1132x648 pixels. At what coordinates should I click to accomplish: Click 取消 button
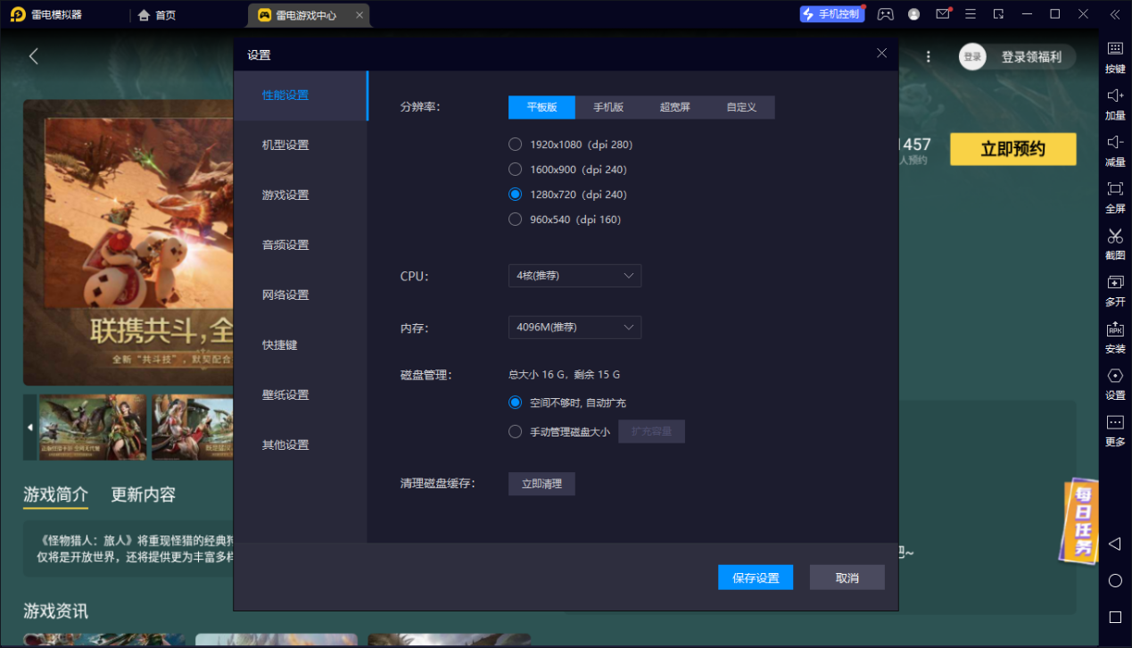click(x=847, y=577)
